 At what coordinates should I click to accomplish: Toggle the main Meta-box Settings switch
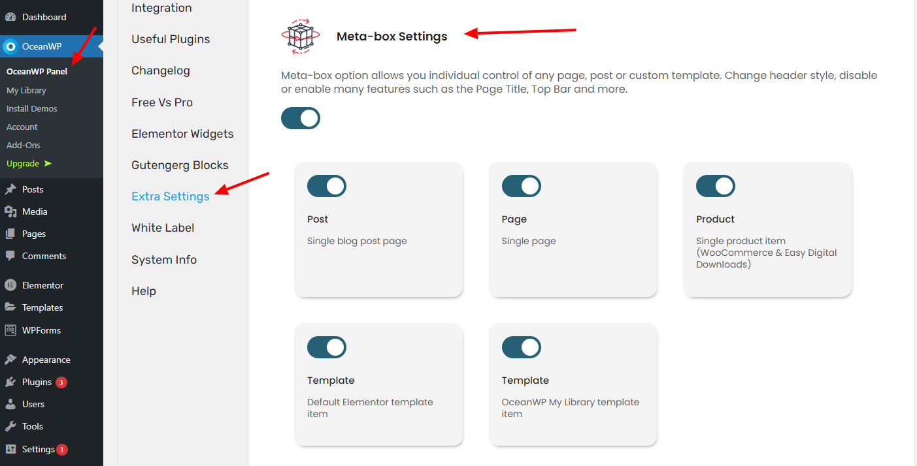(301, 118)
